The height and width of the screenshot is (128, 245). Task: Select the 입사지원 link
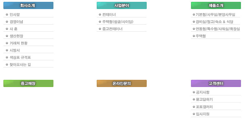point(203,114)
